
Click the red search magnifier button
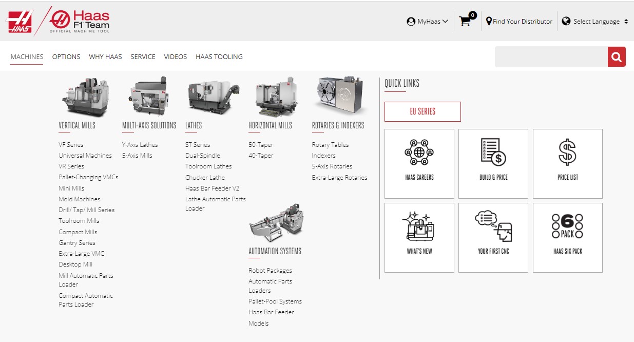(x=617, y=57)
